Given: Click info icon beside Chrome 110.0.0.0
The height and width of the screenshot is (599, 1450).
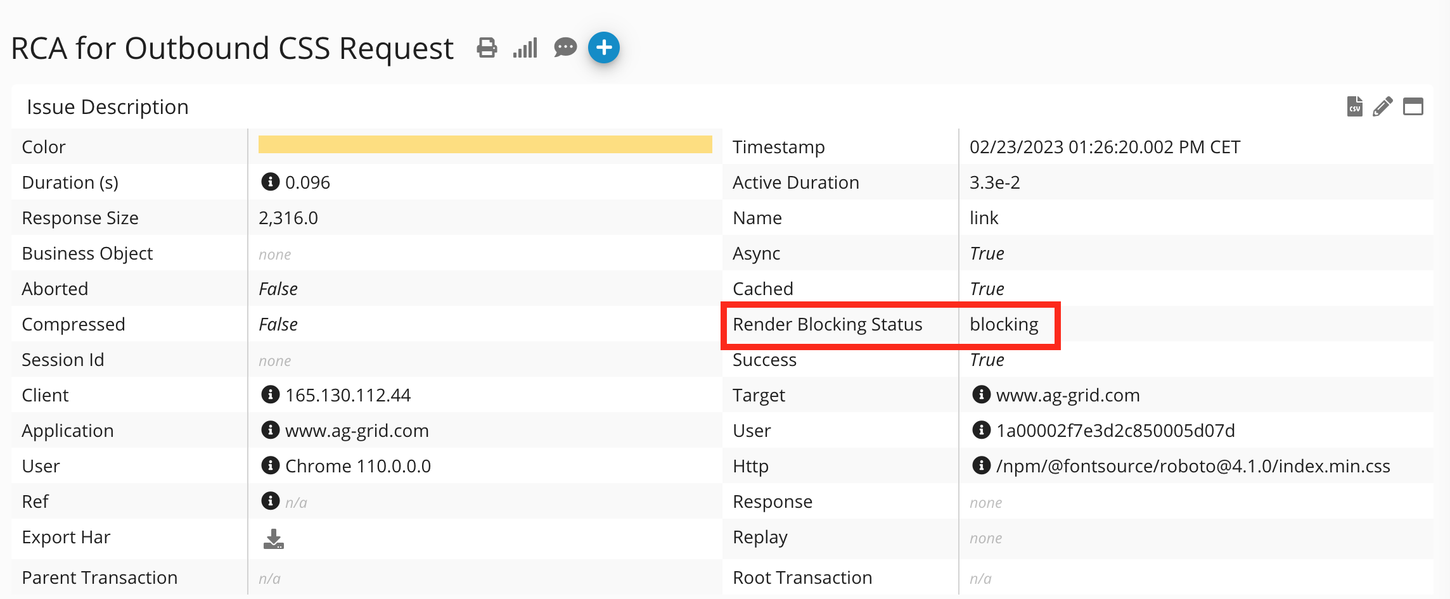Looking at the screenshot, I should pyautogui.click(x=271, y=465).
